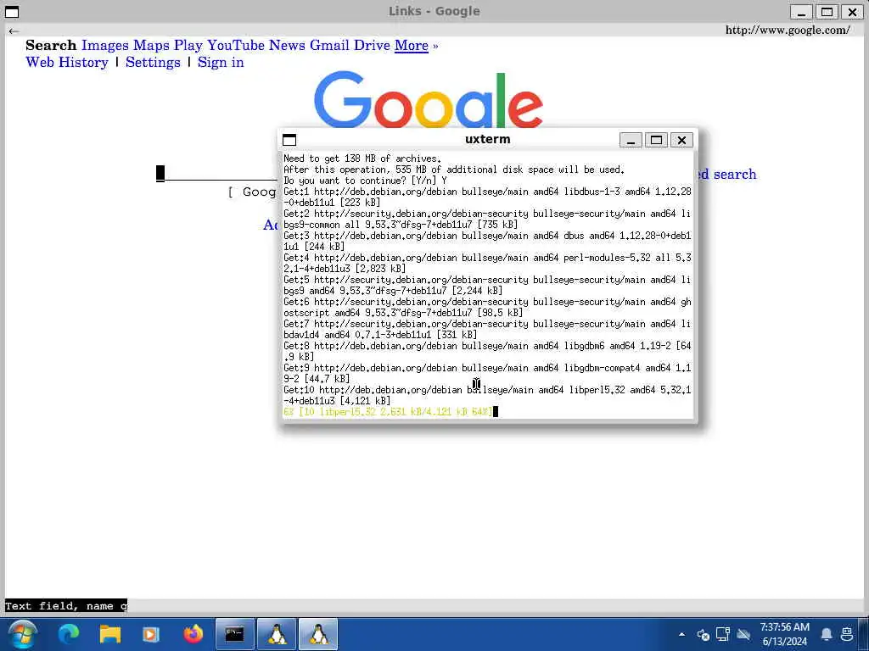Open the Links window menu icon in its title bar
The image size is (869, 651).
pos(12,11)
